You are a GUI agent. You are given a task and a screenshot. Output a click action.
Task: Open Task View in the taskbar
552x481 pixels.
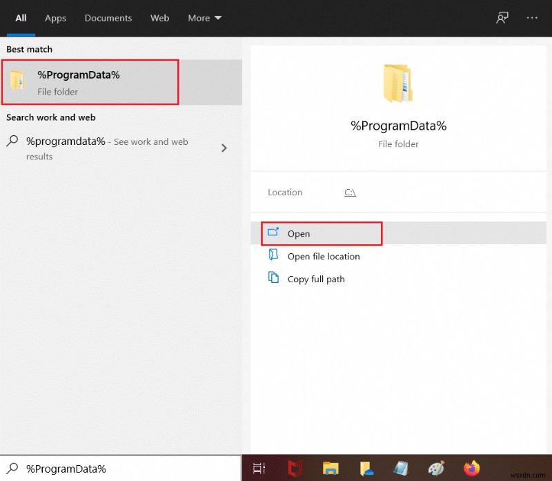(259, 469)
